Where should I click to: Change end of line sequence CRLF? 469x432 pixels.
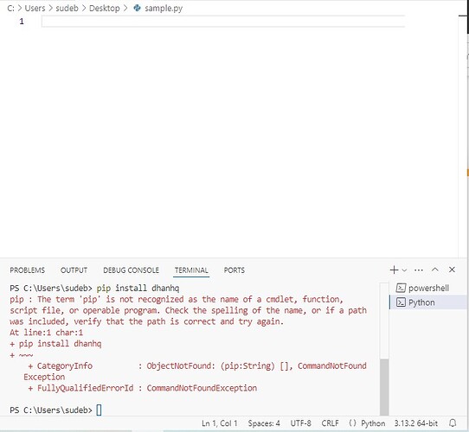tap(330, 423)
